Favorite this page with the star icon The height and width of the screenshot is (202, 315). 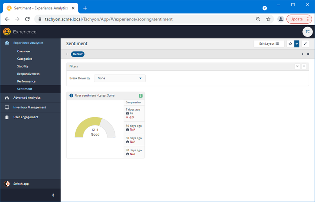coord(290,44)
